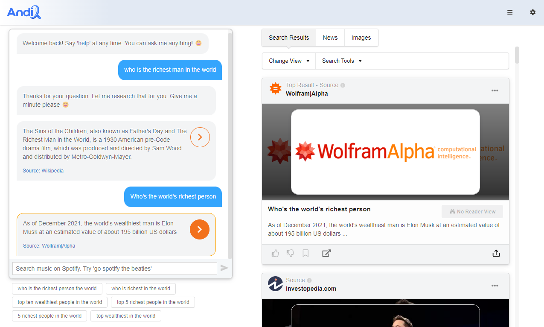Open the Source: Wolfram|Alpha link in the chat
The height and width of the screenshot is (327, 544).
49,246
